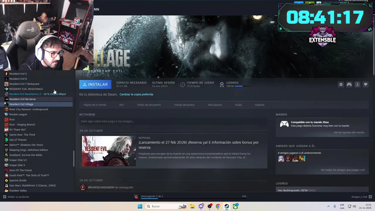
Task: Select Resident Evil Revelations 2 downloading entry
Action: coord(37,94)
